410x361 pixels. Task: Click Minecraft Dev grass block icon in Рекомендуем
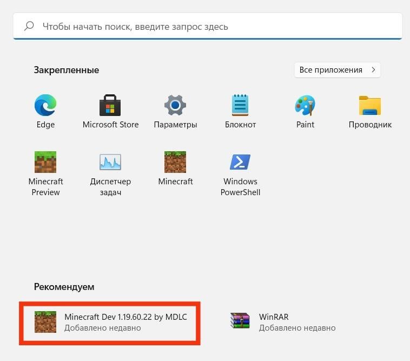coord(45,322)
